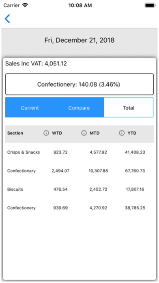Tap the Fri, December 21, 2018 date header
This screenshot has height=283, width=159.
[x=79, y=40]
